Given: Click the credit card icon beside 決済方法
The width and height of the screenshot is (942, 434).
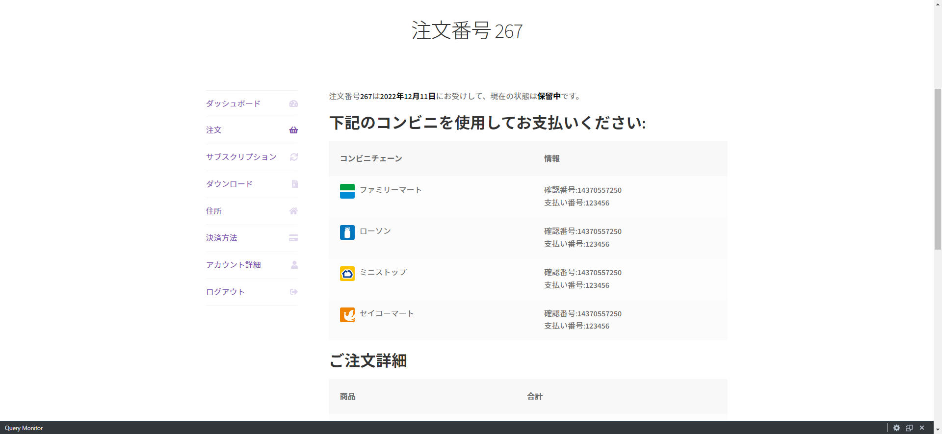Looking at the screenshot, I should (293, 238).
